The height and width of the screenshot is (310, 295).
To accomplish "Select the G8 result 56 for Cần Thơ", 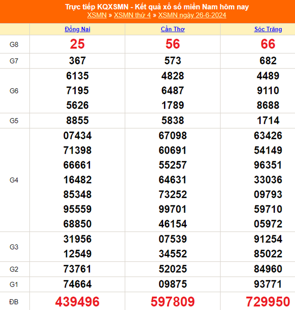I will (x=173, y=44).
